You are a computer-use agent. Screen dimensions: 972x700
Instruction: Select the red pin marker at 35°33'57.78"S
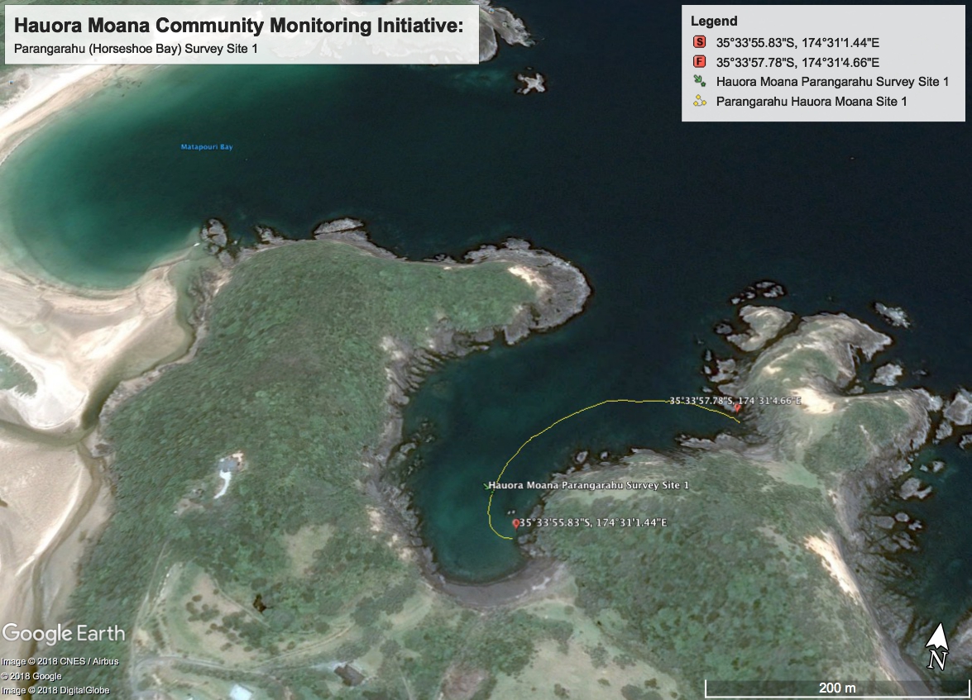point(737,406)
